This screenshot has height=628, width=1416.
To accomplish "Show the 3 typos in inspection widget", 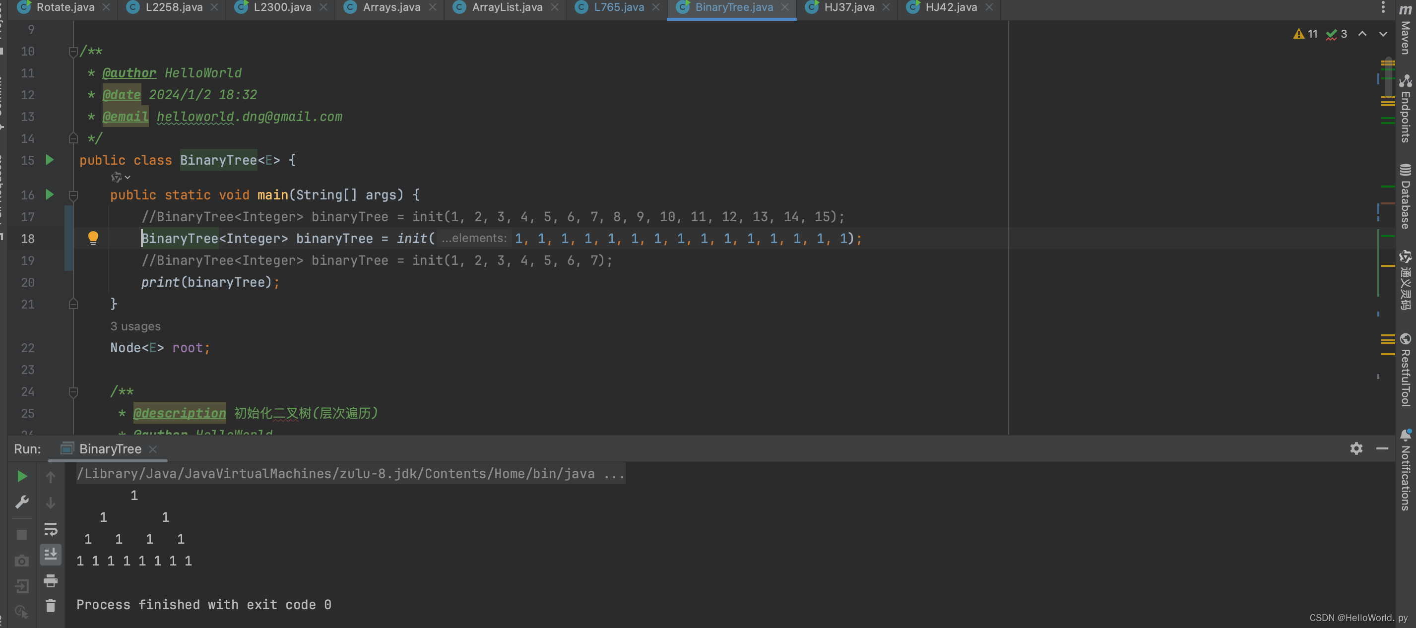I will [1336, 34].
